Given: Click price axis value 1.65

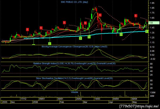Looking at the screenshot, I should [x=152, y=18].
